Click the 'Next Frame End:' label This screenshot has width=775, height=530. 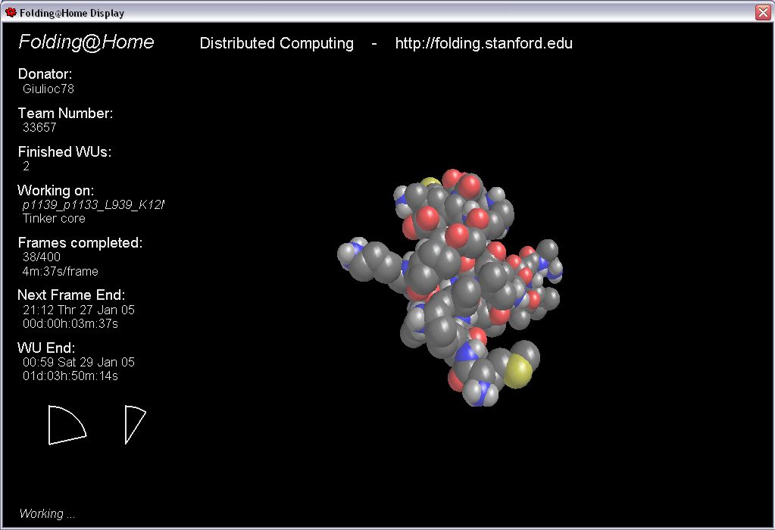(x=71, y=295)
